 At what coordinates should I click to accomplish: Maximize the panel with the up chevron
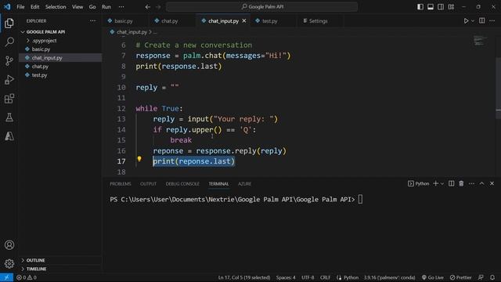click(481, 183)
